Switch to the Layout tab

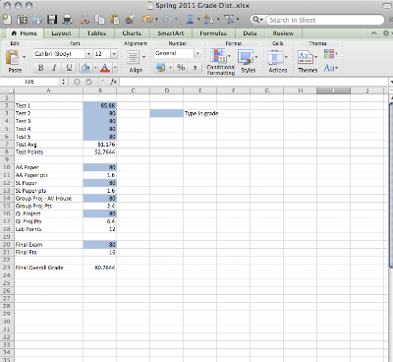[x=61, y=33]
